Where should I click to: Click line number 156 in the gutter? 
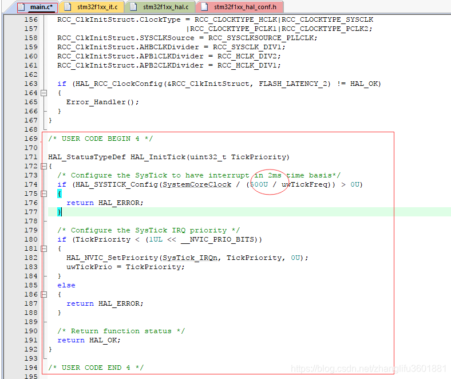[x=31, y=19]
